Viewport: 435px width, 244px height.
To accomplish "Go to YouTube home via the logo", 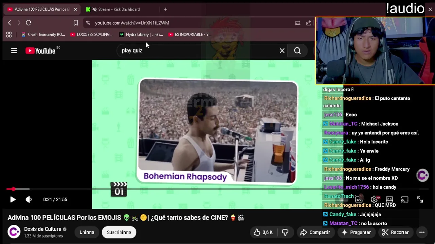I will click(x=40, y=50).
